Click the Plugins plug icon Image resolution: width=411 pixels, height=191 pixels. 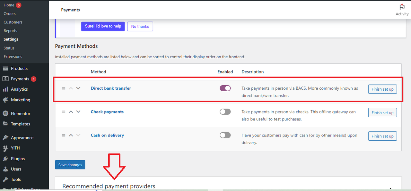click(x=5, y=159)
